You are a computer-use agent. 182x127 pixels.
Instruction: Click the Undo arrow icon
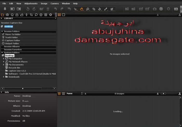tap(56, 9)
